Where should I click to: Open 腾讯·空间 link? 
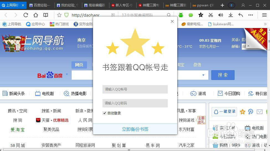click(17, 111)
